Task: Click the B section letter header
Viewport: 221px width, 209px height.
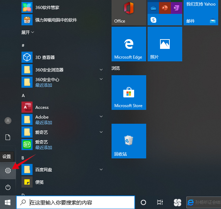Action: pos(23,158)
